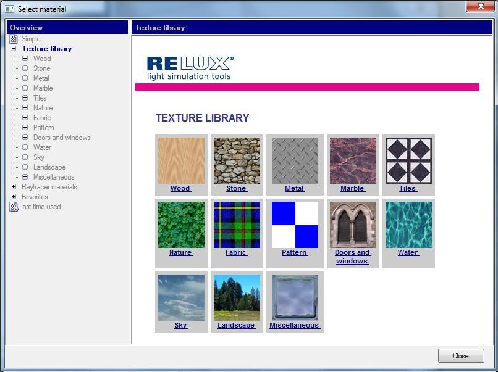
Task: Expand the Fabric tree node
Action: point(25,117)
